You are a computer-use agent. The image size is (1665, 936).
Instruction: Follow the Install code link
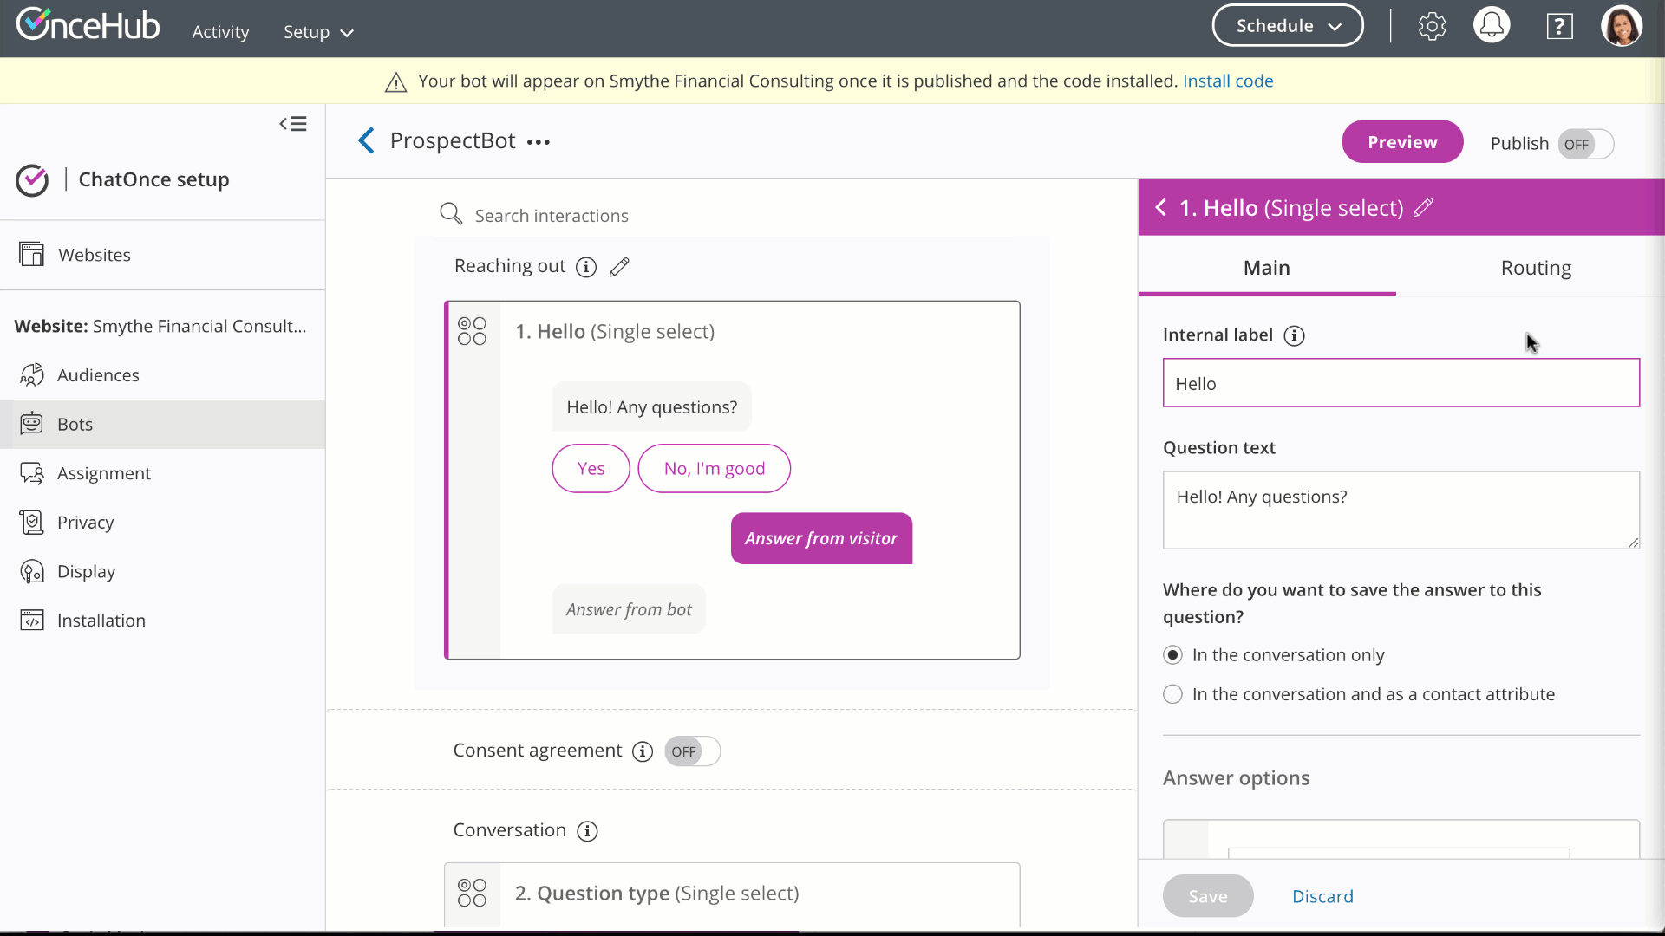coord(1228,81)
